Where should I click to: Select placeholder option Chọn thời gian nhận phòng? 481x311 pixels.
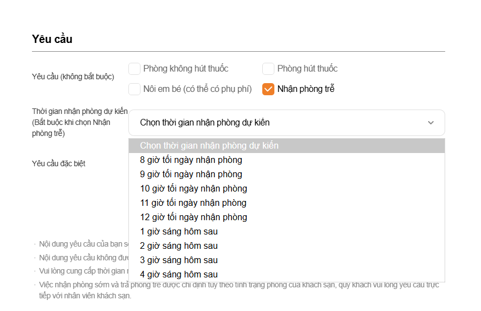click(x=209, y=146)
